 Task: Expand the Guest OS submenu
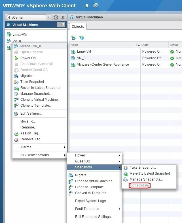(x=94, y=161)
